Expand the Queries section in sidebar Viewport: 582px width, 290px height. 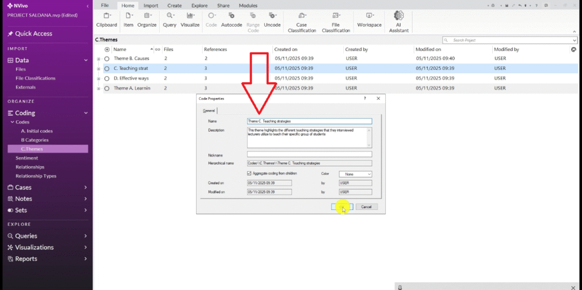(85, 236)
